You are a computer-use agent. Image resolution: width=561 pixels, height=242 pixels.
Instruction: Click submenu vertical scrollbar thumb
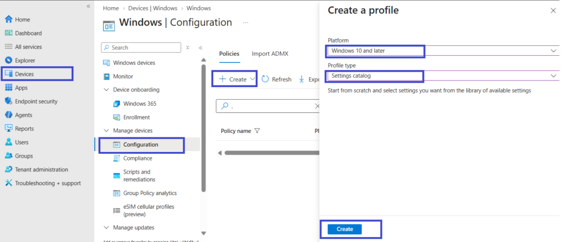point(204,128)
